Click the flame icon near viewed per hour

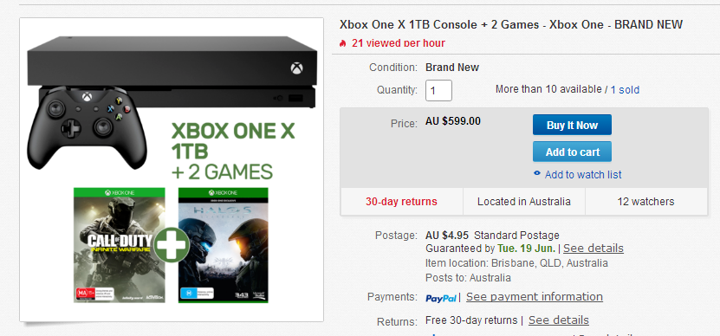pyautogui.click(x=342, y=43)
